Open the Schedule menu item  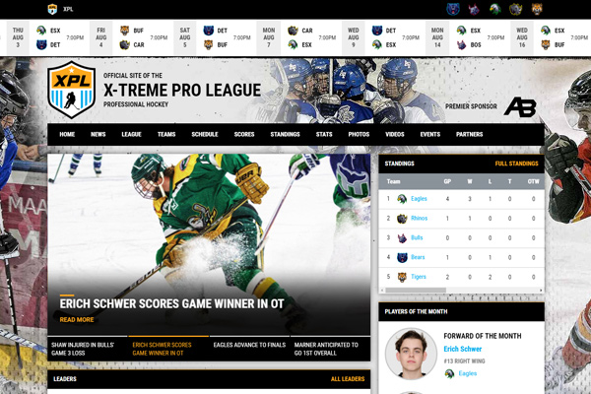[x=205, y=134]
